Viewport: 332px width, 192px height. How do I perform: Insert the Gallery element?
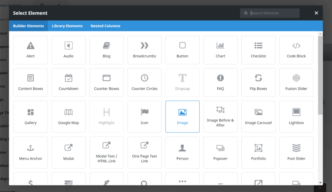(x=31, y=117)
